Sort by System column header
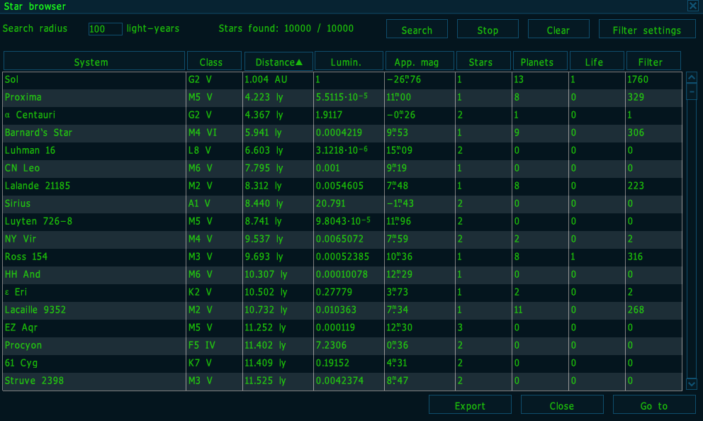Image resolution: width=703 pixels, height=421 pixels. (x=94, y=62)
